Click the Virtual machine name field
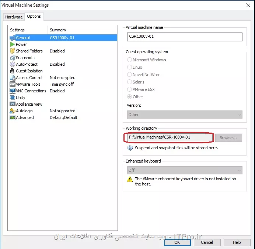 click(x=185, y=37)
